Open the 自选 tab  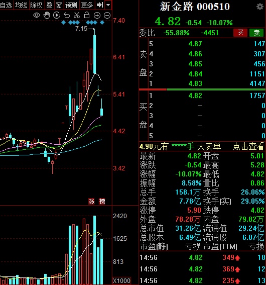(x=6, y=5)
